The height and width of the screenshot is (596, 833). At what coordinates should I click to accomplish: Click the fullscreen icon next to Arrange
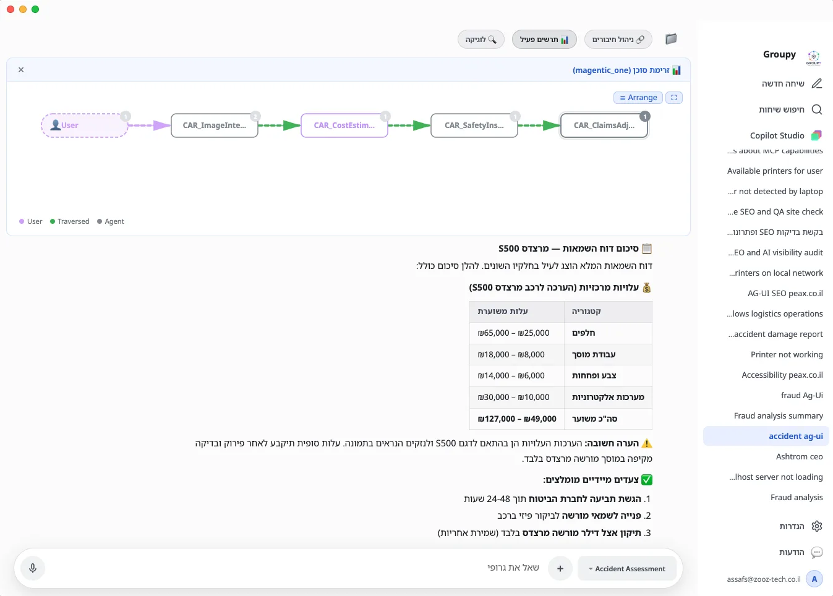674,98
